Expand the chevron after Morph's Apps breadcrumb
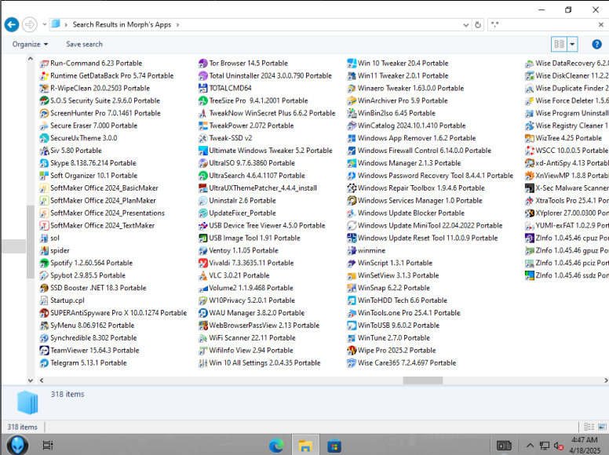Image resolution: width=609 pixels, height=455 pixels. pos(178,25)
